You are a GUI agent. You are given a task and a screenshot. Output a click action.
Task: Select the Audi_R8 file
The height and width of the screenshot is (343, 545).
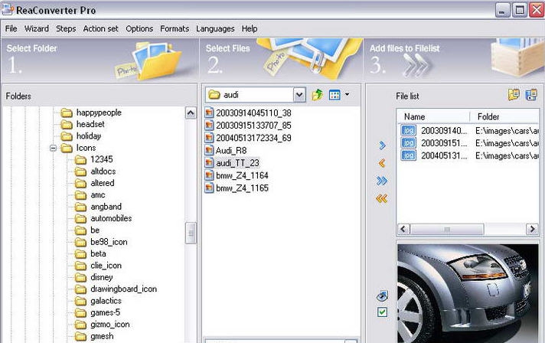point(231,151)
